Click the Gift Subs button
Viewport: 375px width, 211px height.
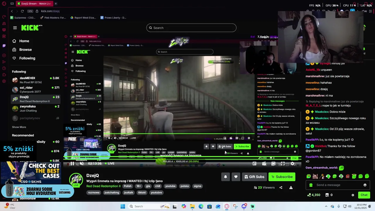(254, 177)
